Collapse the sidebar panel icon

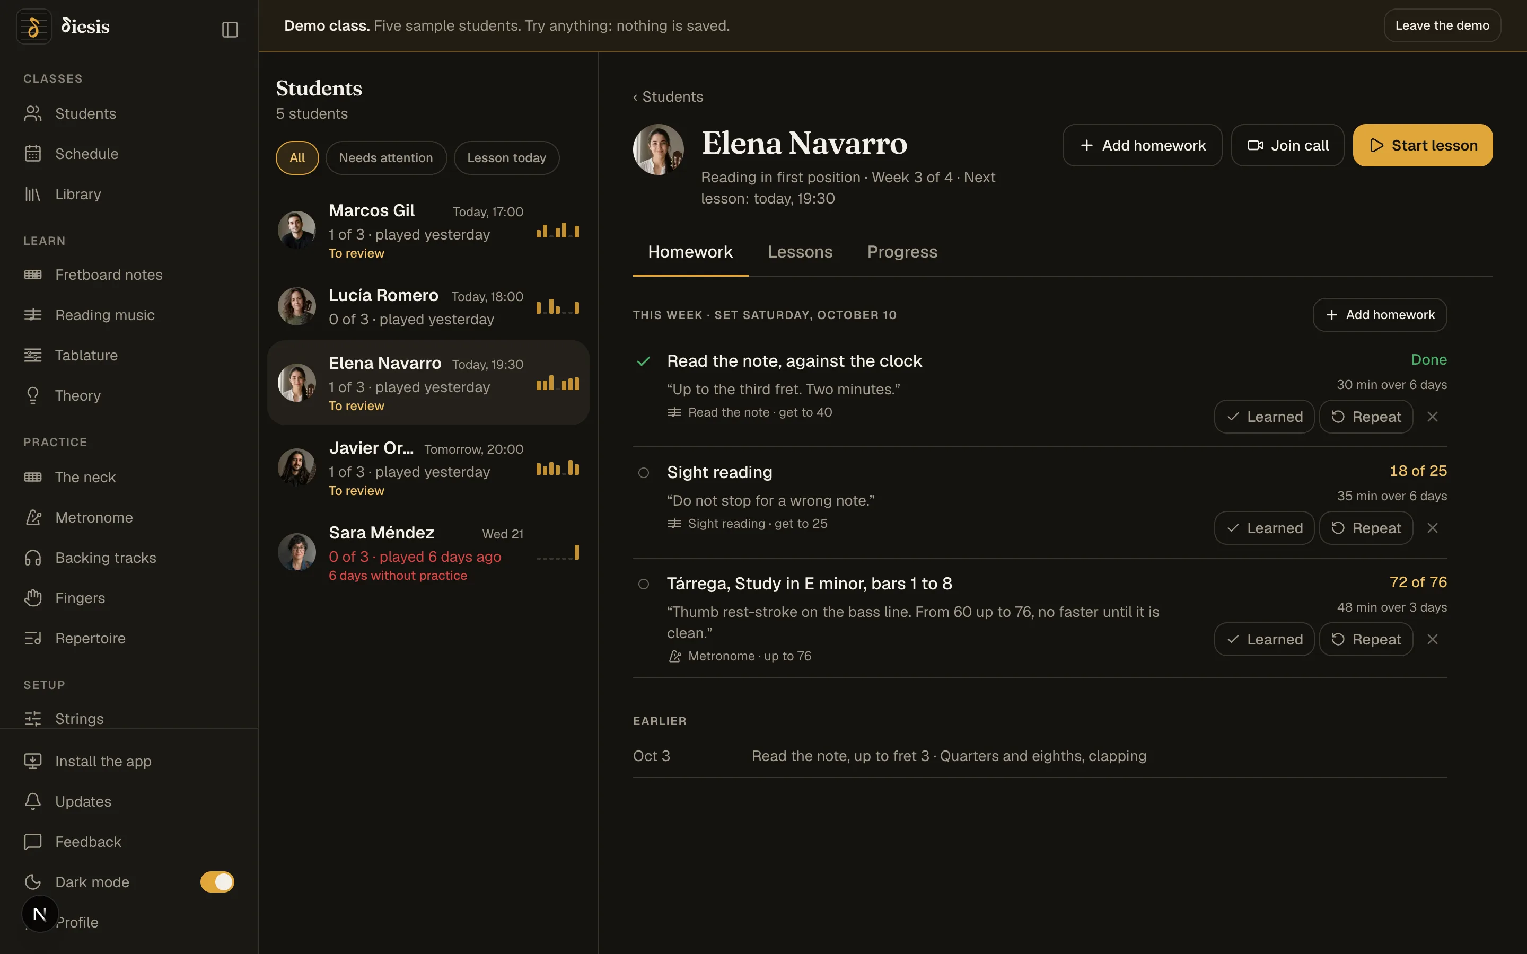pos(230,30)
